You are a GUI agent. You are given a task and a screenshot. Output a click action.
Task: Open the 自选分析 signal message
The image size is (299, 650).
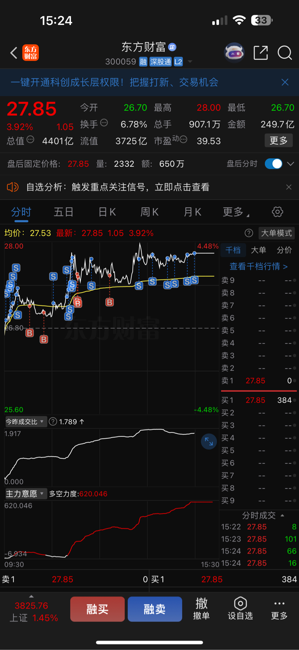coord(118,187)
